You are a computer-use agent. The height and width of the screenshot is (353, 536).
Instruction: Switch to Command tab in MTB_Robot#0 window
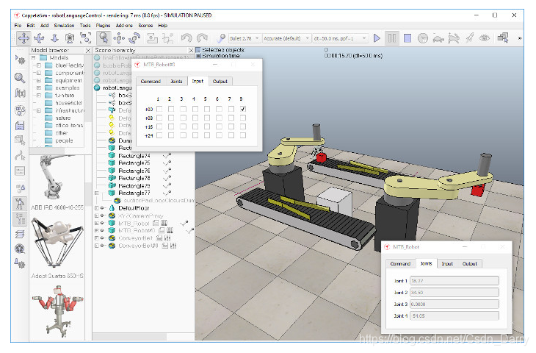click(151, 82)
